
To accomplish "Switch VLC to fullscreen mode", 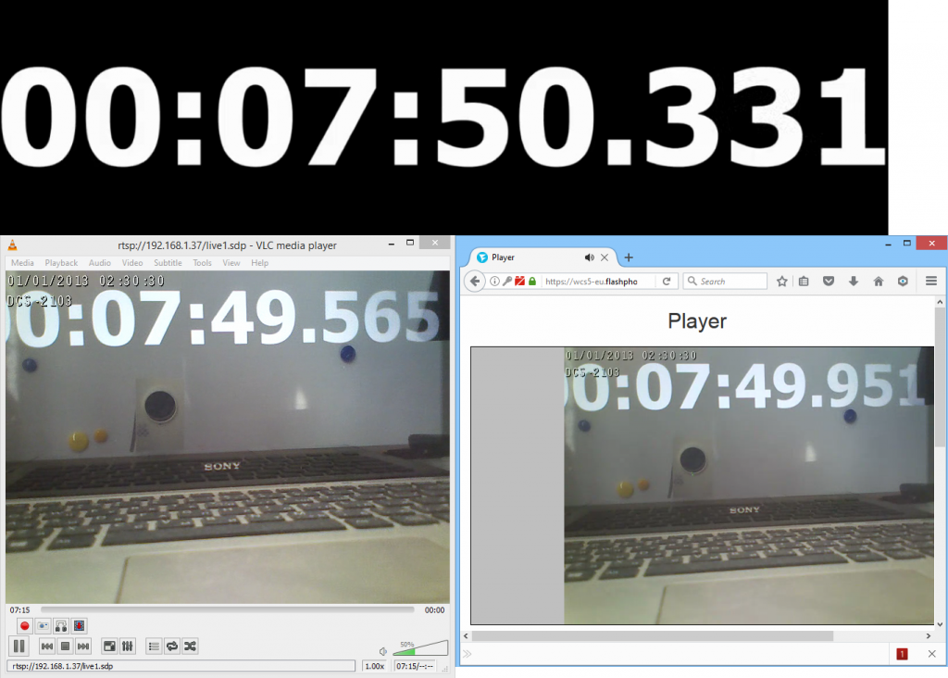I will [109, 646].
